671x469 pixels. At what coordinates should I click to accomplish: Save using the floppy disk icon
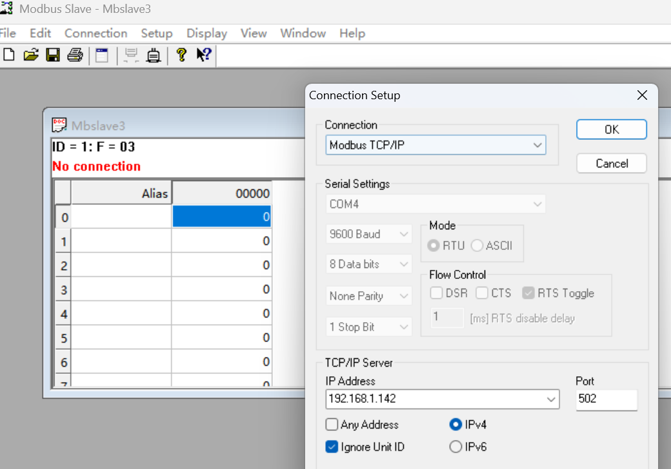pos(53,55)
